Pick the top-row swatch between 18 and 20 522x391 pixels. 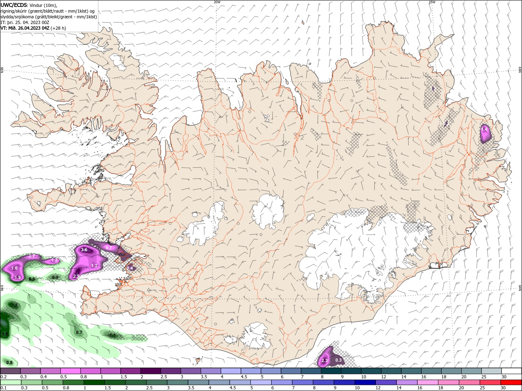point(451,371)
